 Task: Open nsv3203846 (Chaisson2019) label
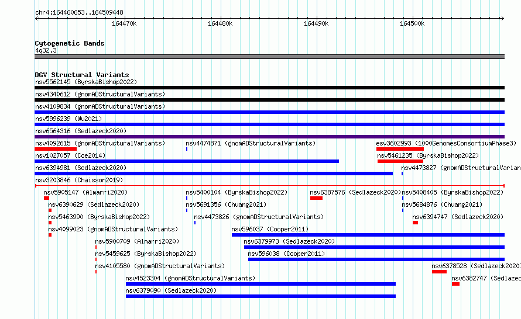(79, 180)
